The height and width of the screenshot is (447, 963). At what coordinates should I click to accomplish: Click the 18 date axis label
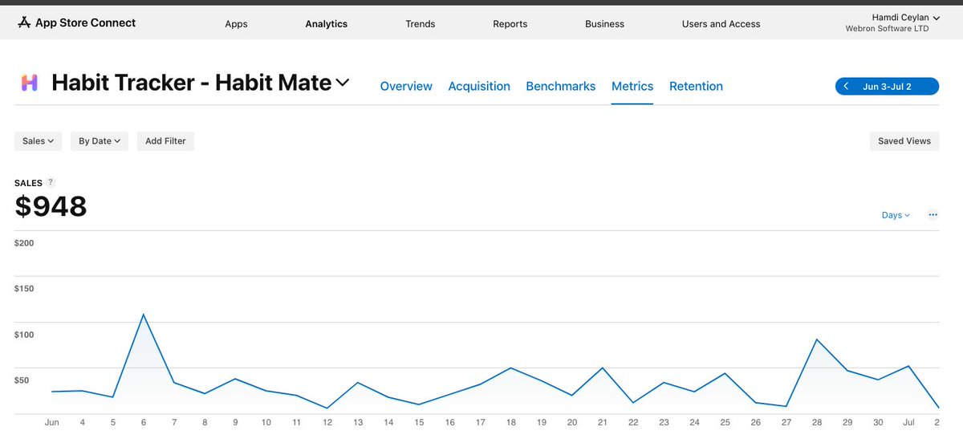pos(510,422)
